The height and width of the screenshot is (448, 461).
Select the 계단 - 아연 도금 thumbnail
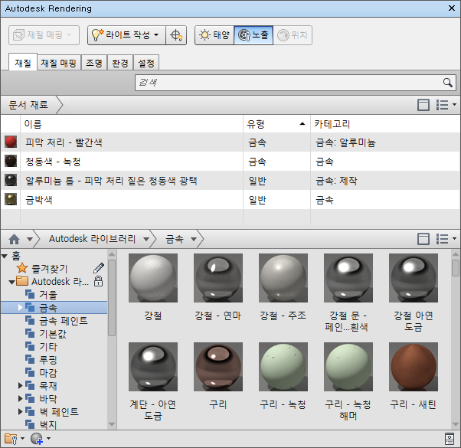click(153, 367)
